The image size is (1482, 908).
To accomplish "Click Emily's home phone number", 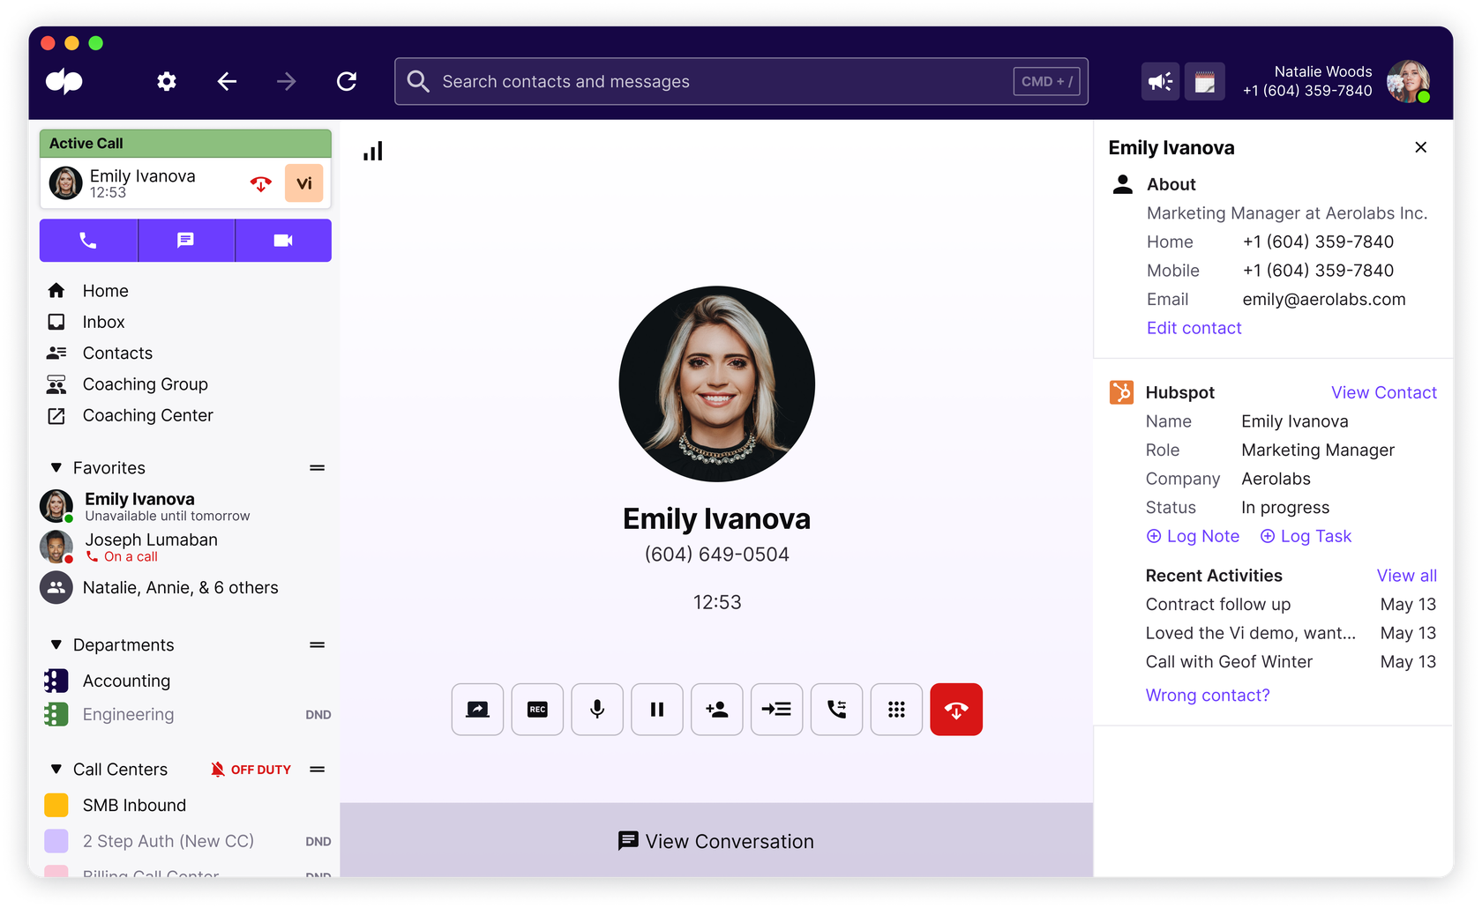I will (1318, 242).
